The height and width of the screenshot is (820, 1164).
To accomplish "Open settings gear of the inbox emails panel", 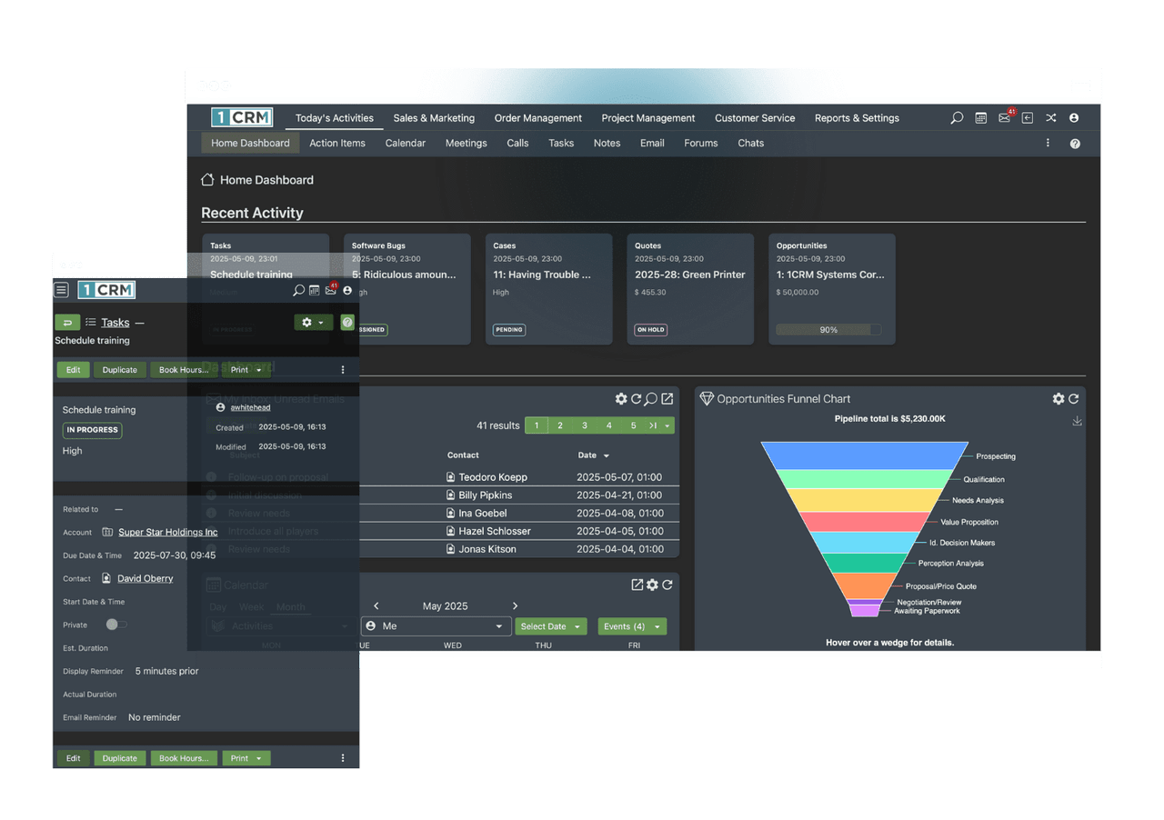I will pos(621,399).
